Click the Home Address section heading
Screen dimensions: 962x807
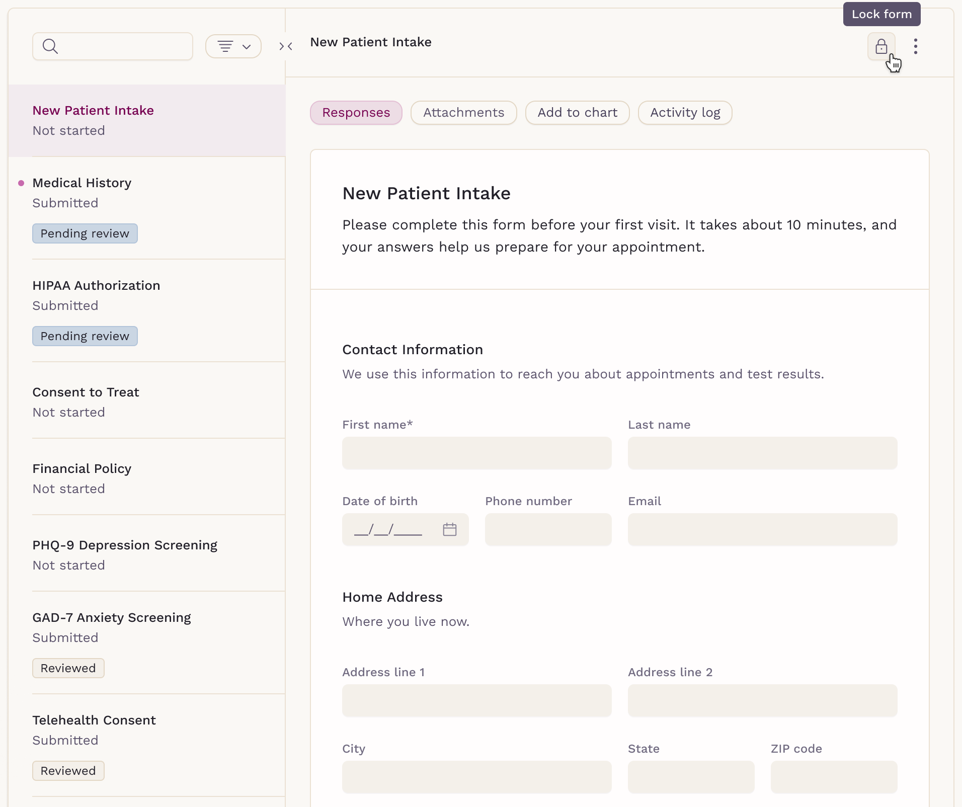(x=392, y=597)
